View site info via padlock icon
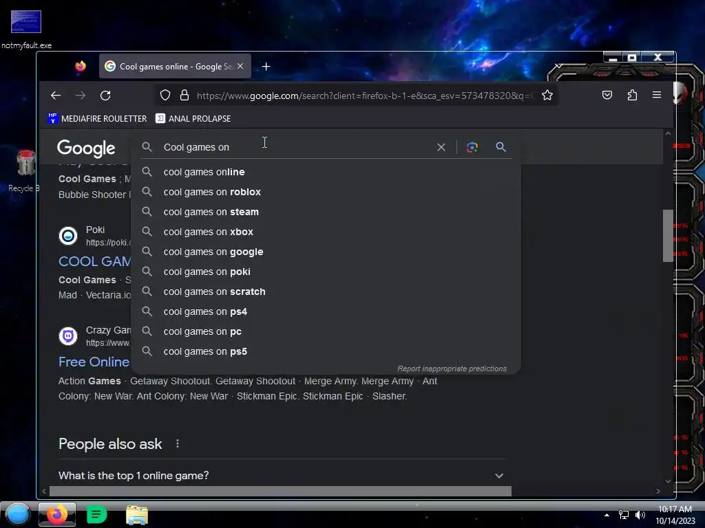The image size is (705, 528). 185,95
